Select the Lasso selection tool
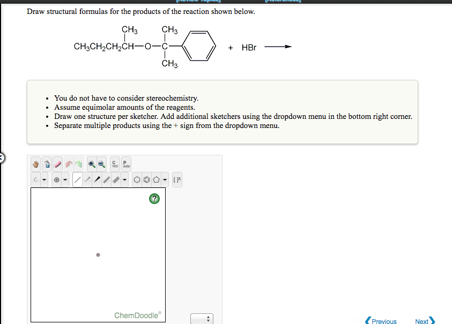The width and height of the screenshot is (452, 324). [46, 164]
